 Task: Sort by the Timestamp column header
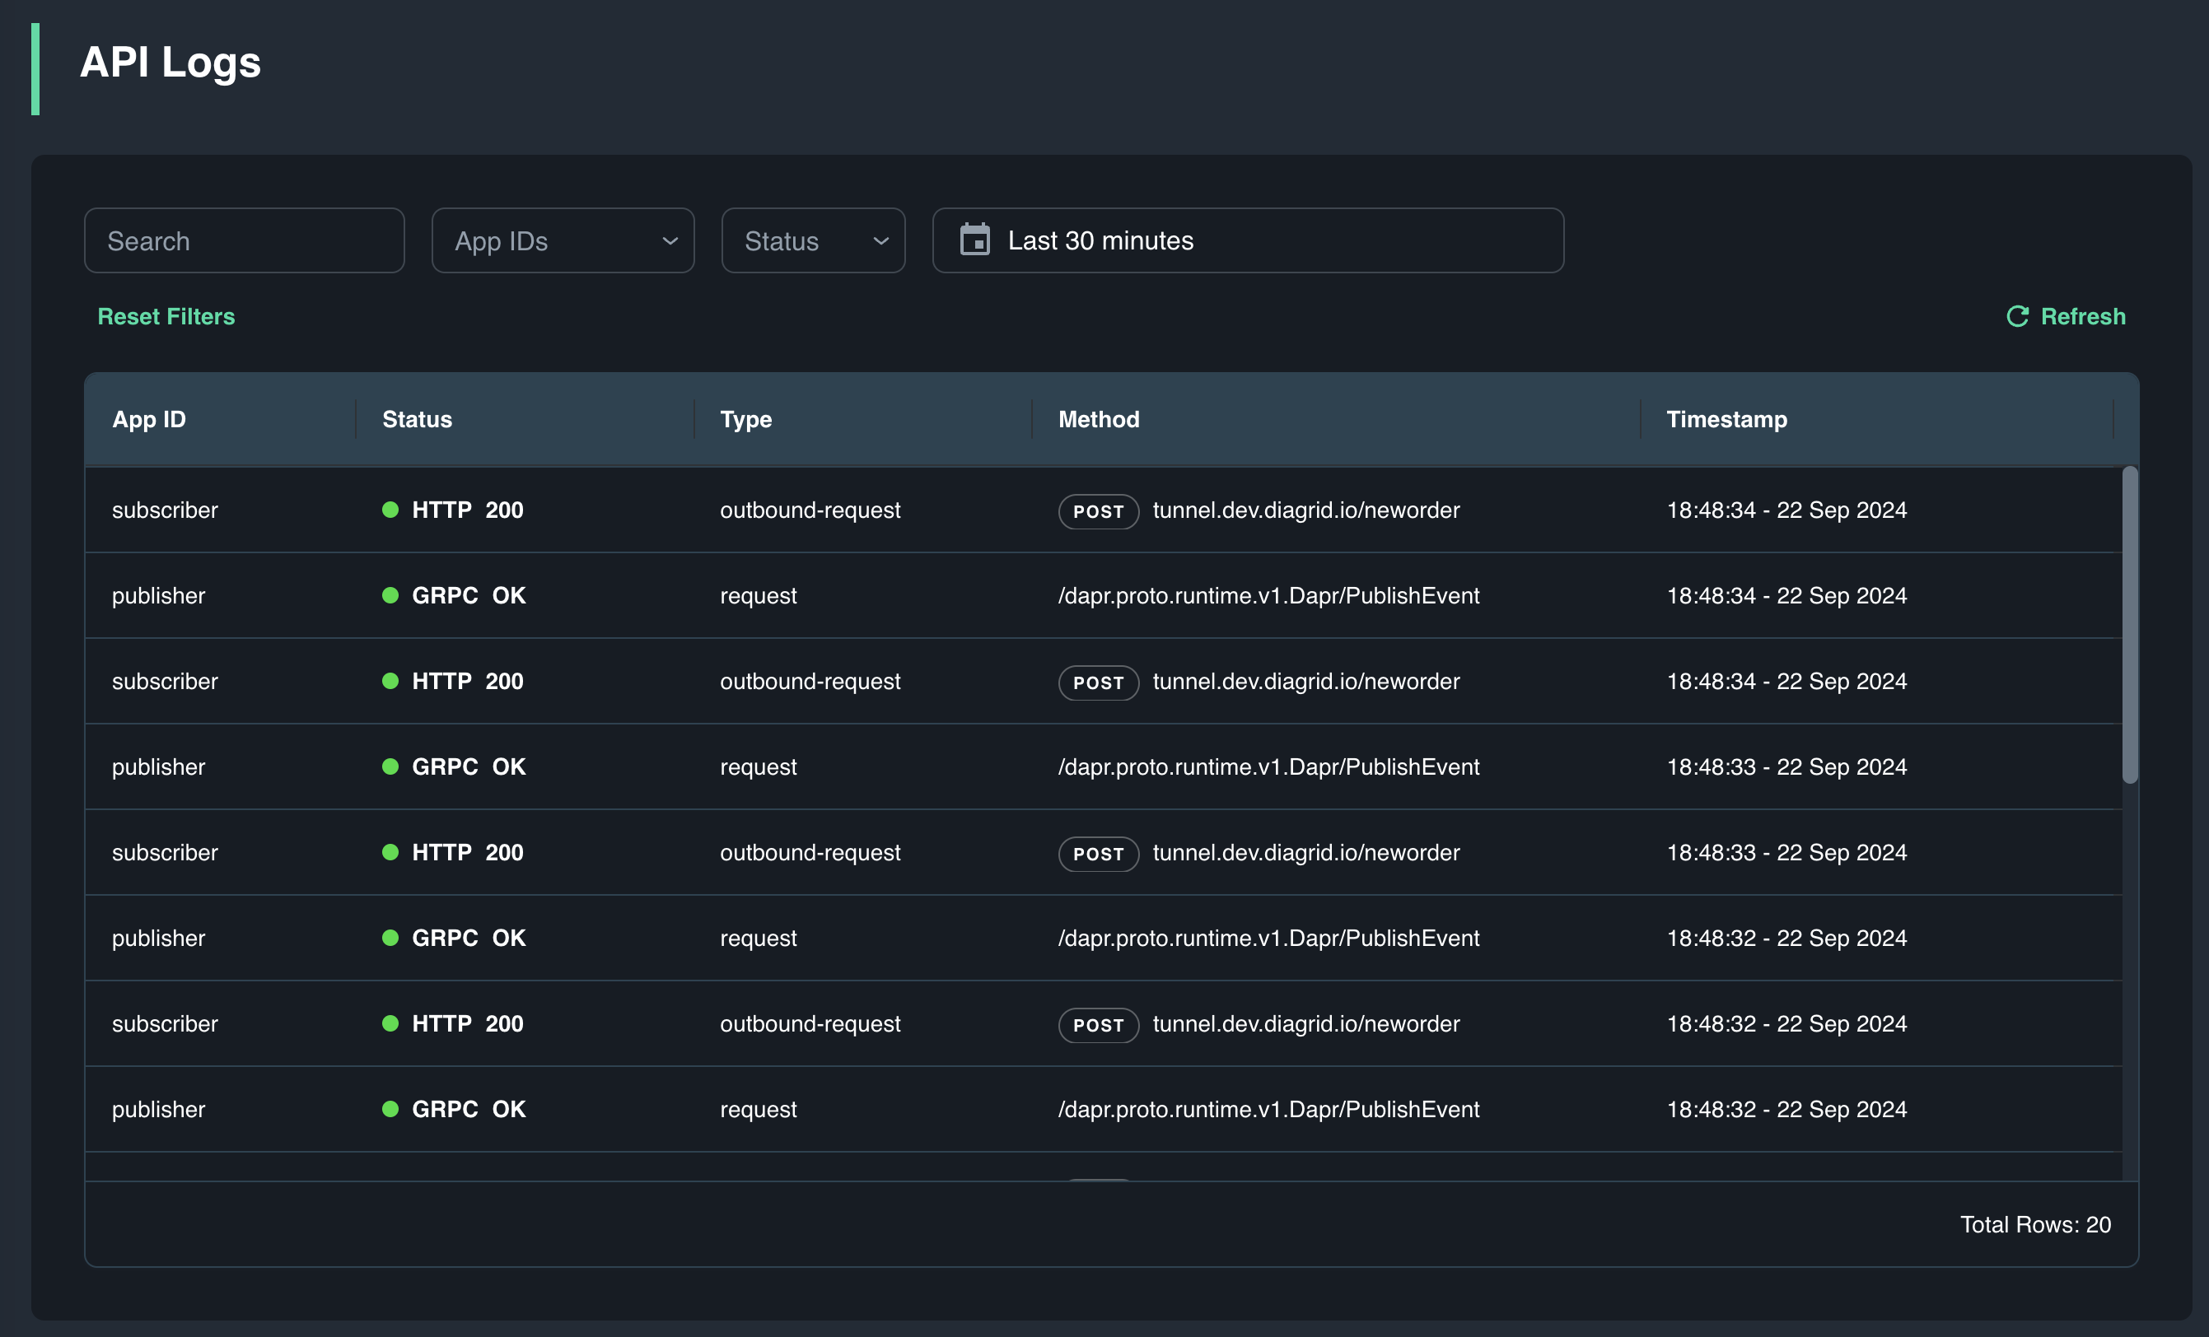pos(1726,418)
